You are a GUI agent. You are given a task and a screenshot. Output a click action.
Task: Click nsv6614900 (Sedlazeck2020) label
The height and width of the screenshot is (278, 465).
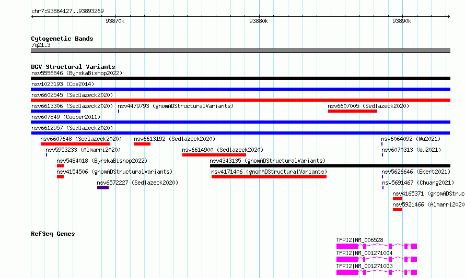point(223,150)
